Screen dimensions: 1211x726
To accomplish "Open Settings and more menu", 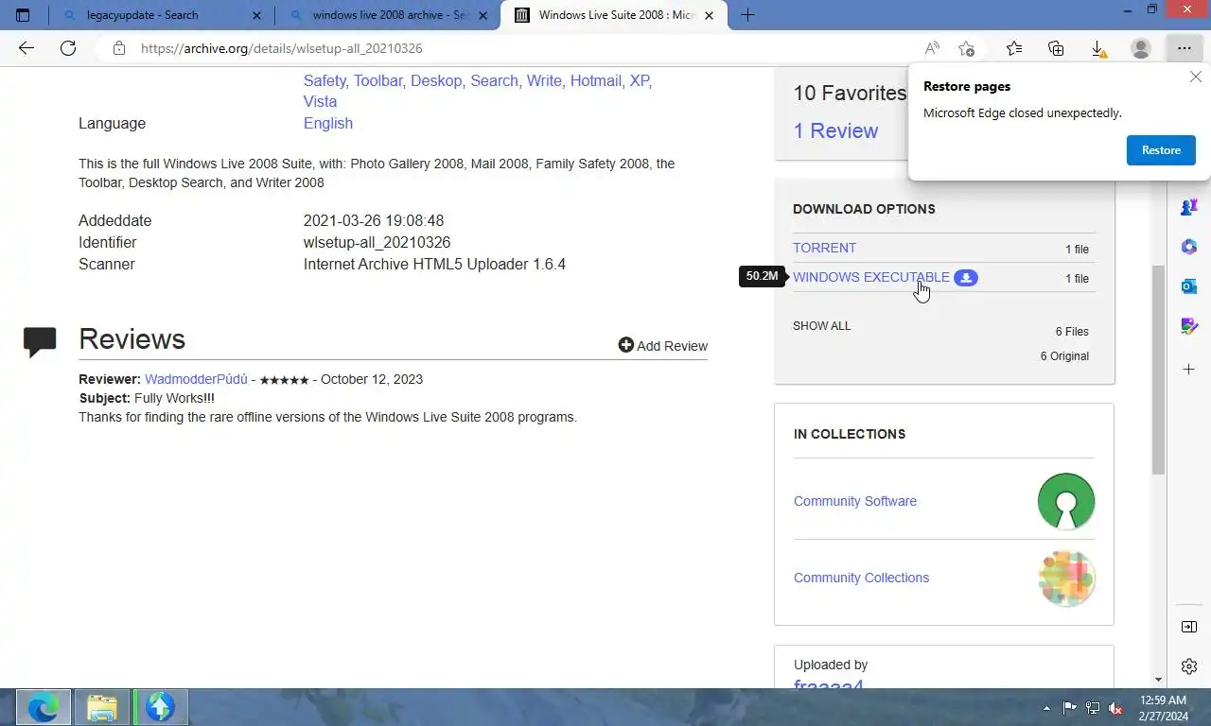I will point(1184,48).
